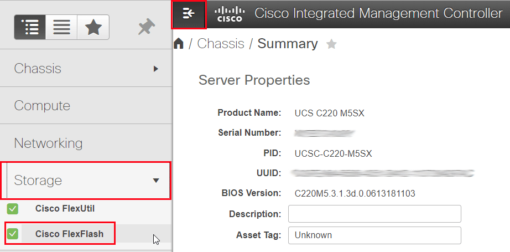Expand the Chassis menu arrow
510x252 pixels.
point(156,69)
